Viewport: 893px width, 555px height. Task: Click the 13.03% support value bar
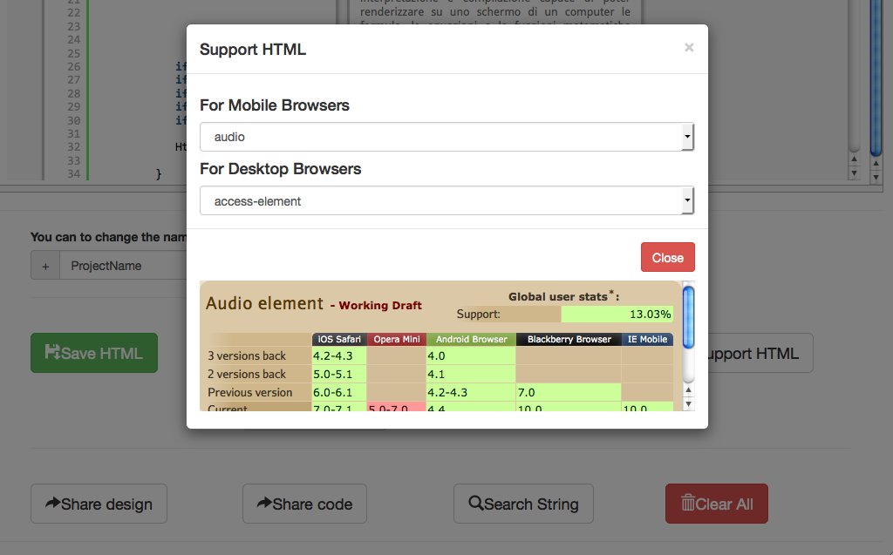point(617,315)
